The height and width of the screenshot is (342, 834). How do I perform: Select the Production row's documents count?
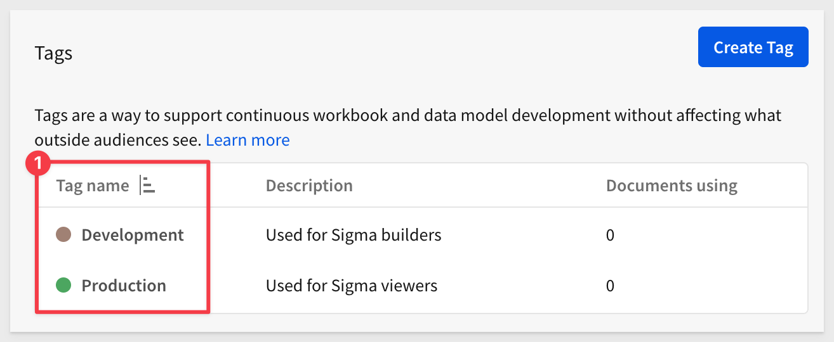(x=610, y=286)
